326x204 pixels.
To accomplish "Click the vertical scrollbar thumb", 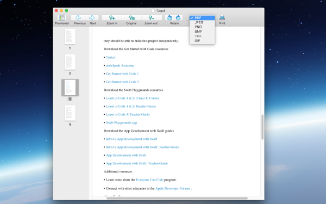I will tap(262, 127).
